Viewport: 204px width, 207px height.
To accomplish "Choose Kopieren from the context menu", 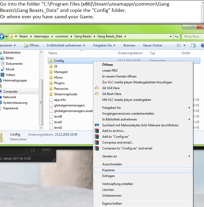I will [143, 170].
